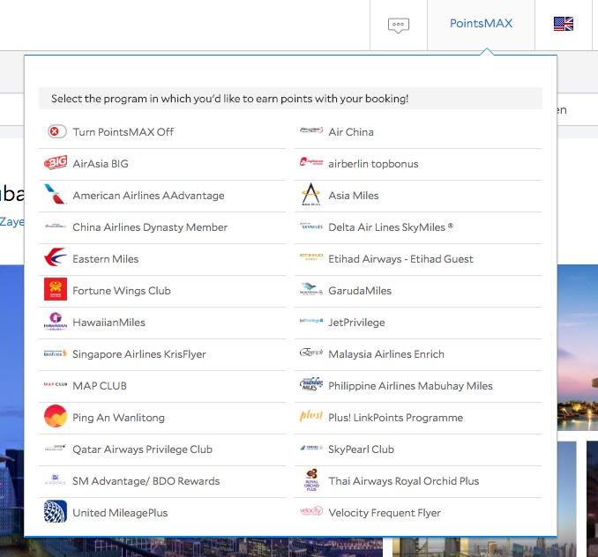Viewport: 598px width, 557px height.
Task: Click the Turn PointsMAX Off label
Action: (x=123, y=132)
